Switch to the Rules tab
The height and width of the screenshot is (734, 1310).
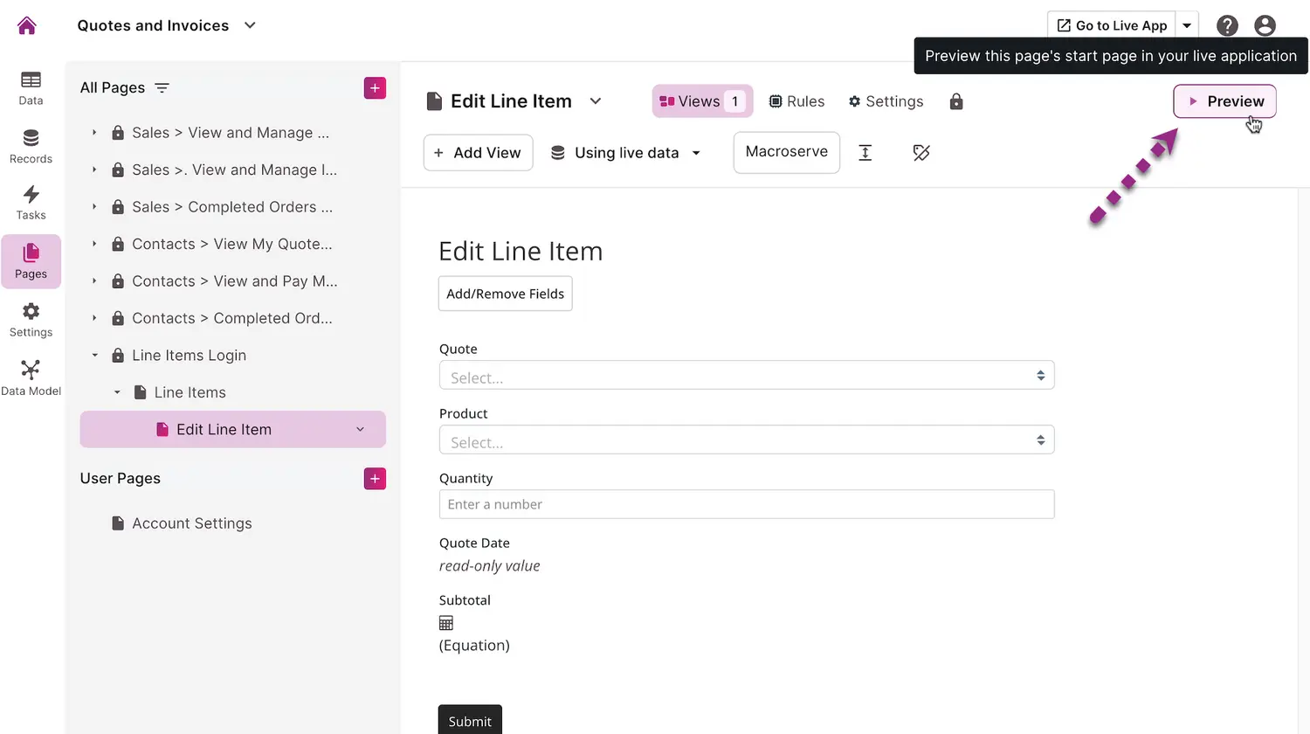[x=796, y=101]
